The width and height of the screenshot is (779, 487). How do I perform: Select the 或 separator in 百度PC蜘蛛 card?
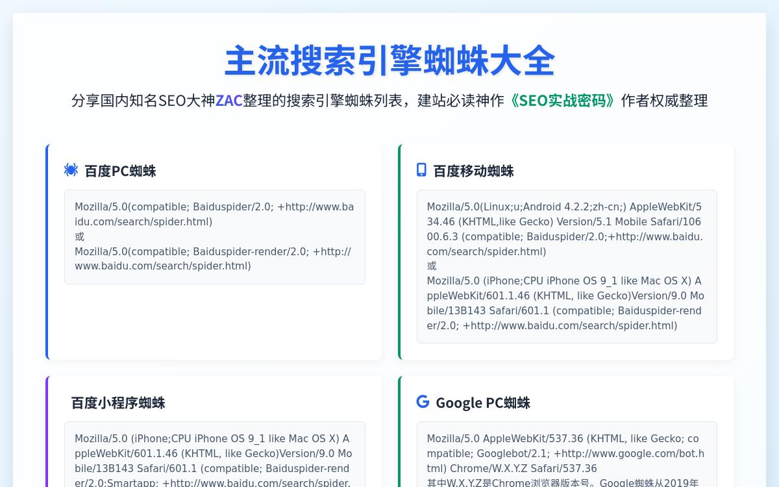coord(79,236)
